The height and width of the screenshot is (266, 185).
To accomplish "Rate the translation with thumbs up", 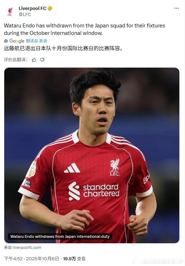I will click(x=34, y=60).
